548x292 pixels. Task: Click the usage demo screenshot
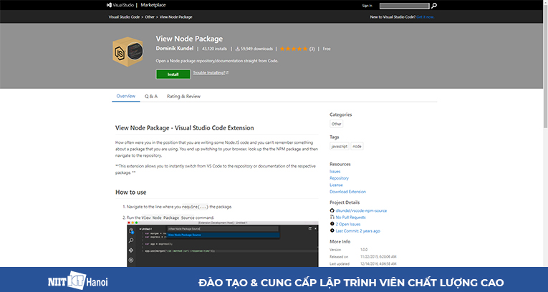point(223,244)
